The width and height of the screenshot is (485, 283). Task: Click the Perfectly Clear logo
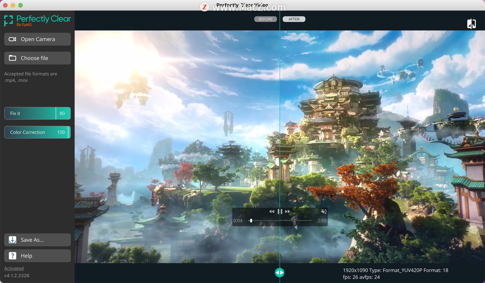point(37,21)
